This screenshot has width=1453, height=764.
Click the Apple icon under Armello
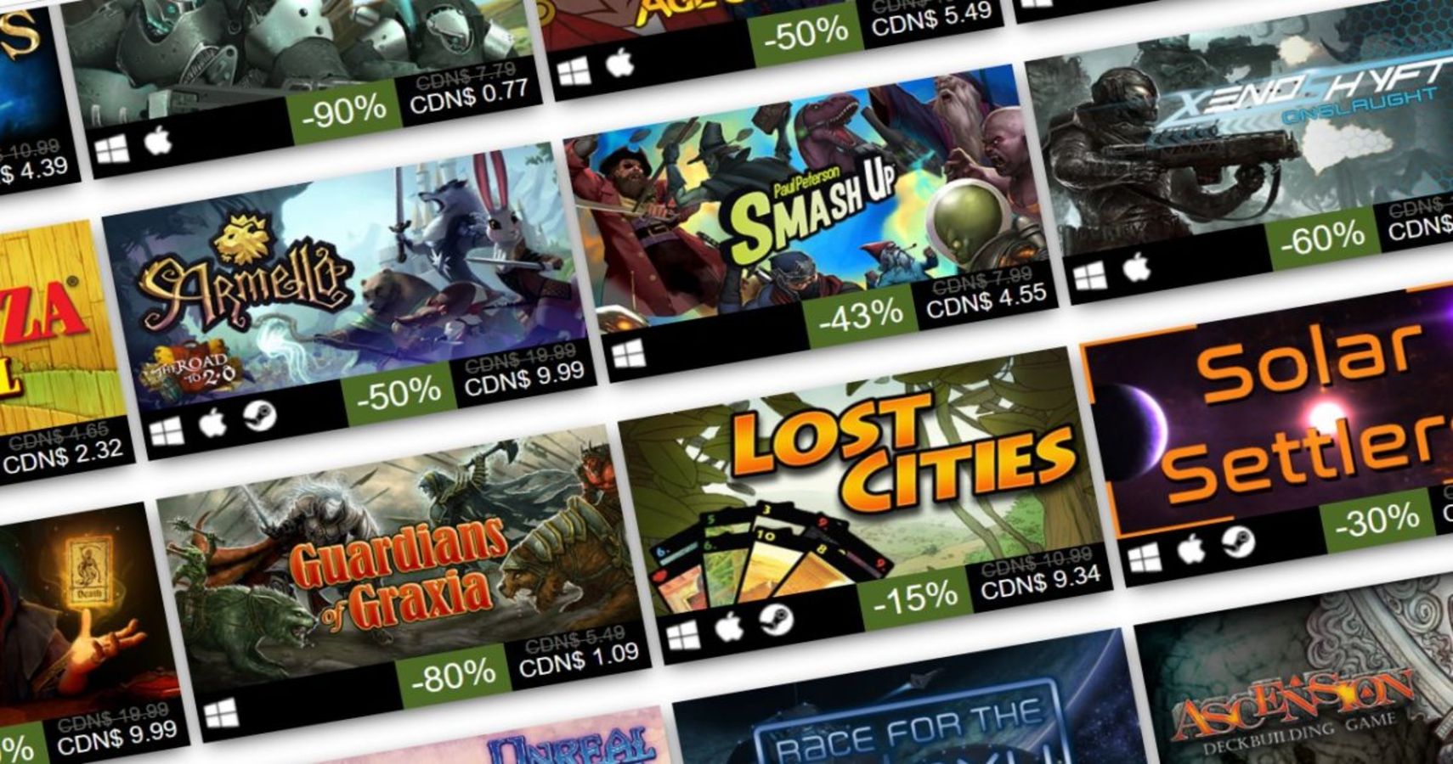212,423
